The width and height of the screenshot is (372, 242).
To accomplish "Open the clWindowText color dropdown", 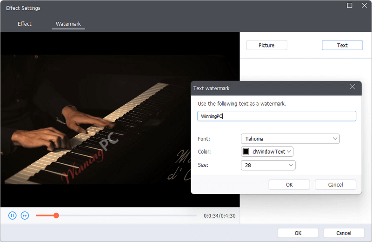I will (x=267, y=152).
